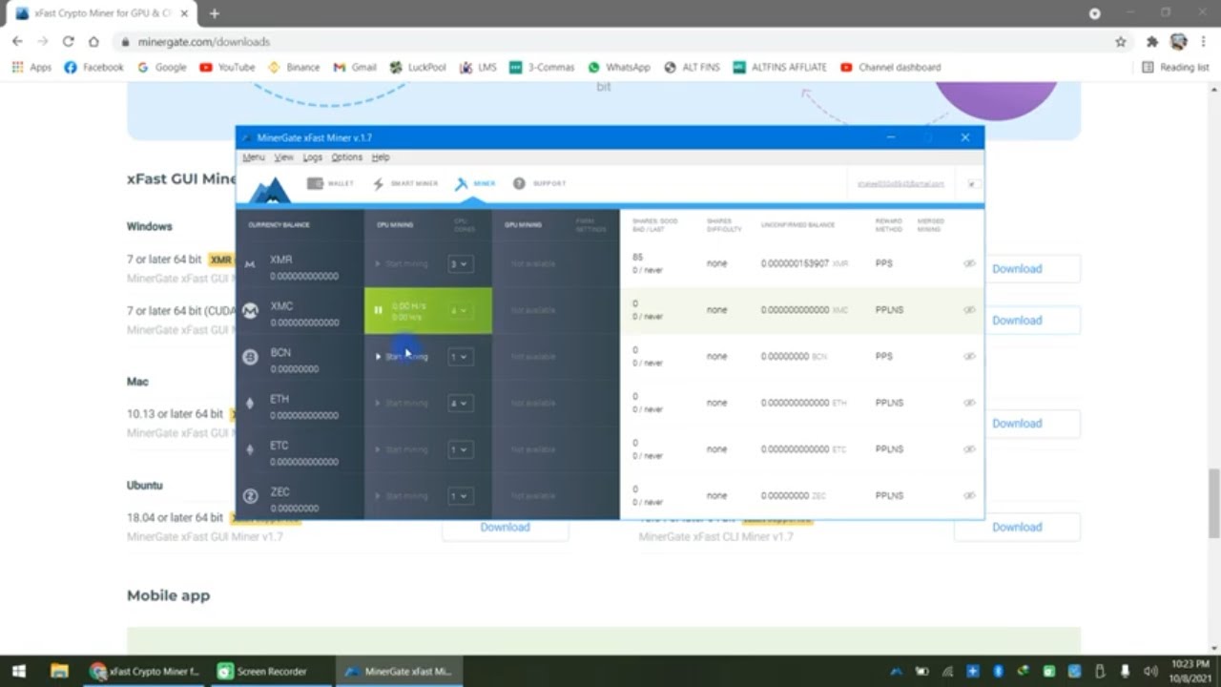Click the MinerGate mountain logo

pos(269,190)
